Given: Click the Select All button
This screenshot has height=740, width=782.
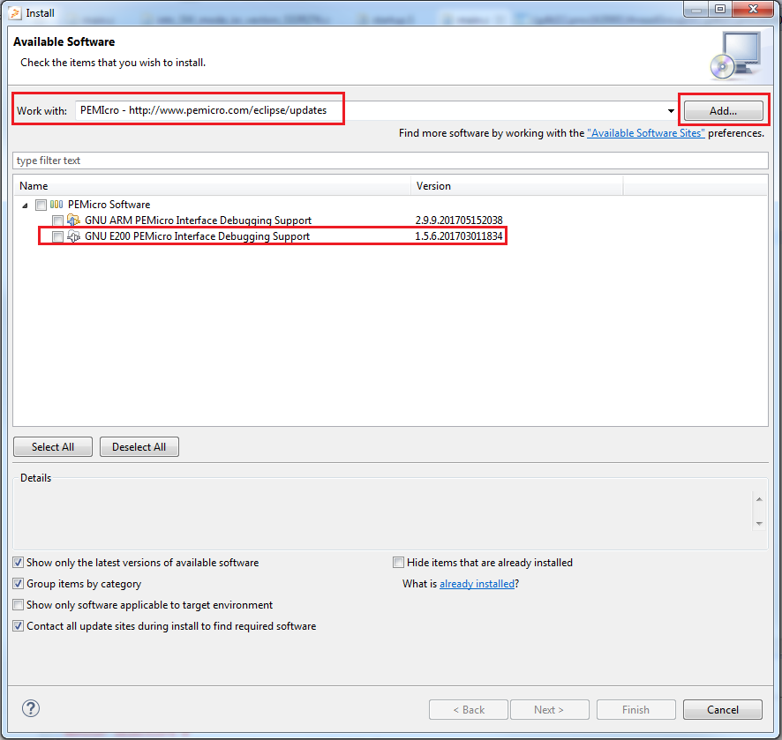Looking at the screenshot, I should [x=53, y=447].
